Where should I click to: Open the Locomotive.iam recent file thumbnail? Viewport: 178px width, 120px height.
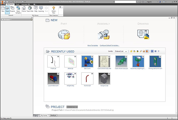click(x=53, y=79)
